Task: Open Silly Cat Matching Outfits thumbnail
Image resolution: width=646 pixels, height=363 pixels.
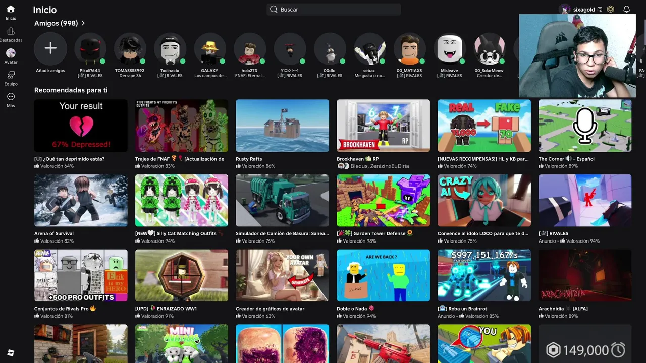Action: coord(182,201)
